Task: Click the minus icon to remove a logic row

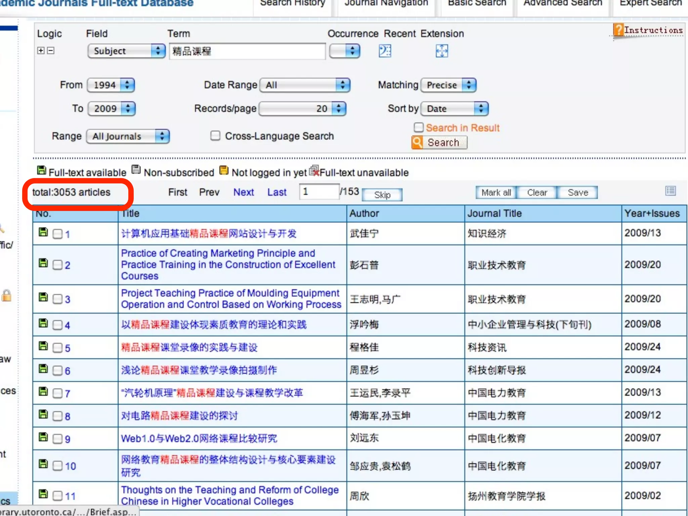Action: coord(51,50)
